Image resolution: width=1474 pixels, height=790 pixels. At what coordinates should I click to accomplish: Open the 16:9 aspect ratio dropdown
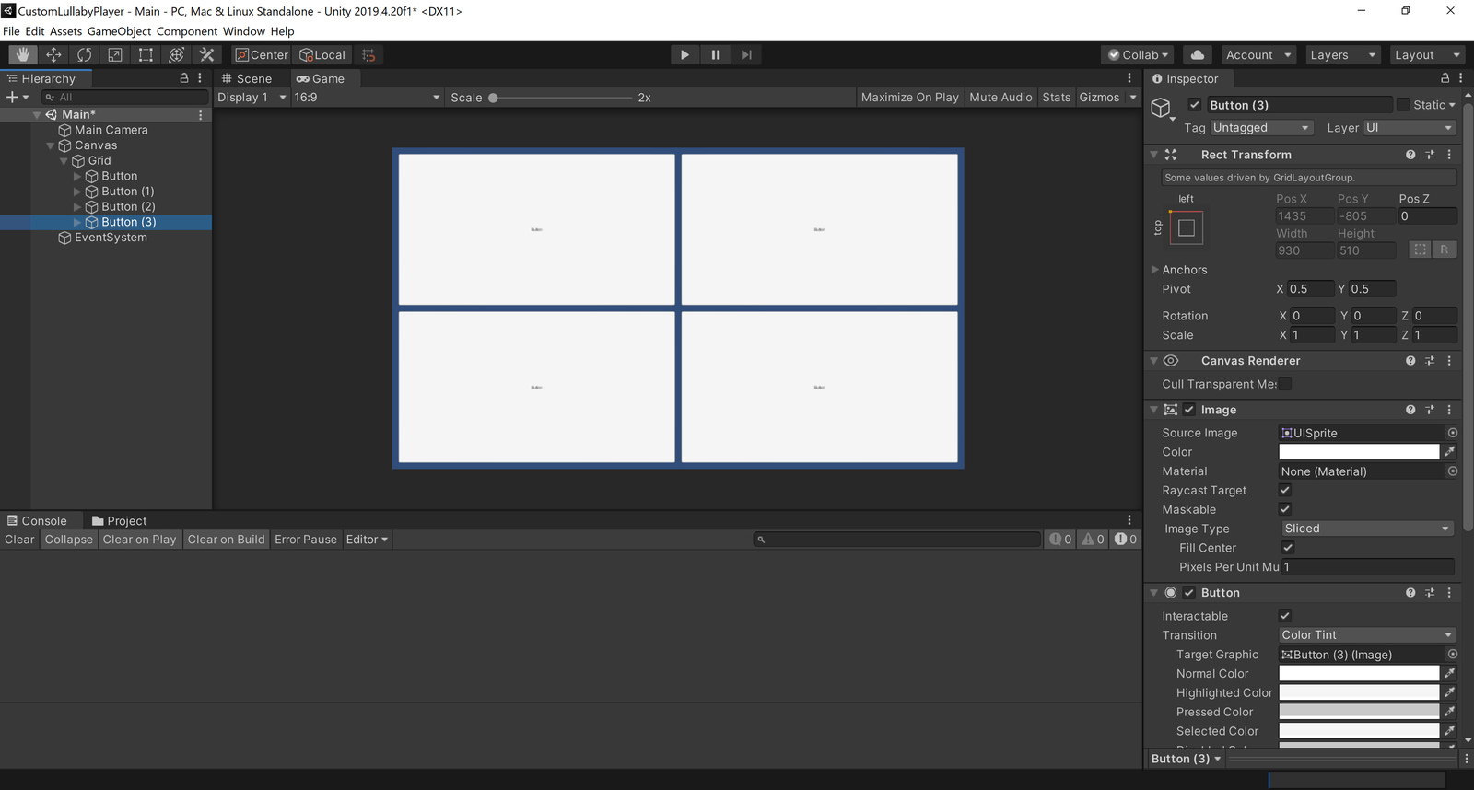coord(367,98)
